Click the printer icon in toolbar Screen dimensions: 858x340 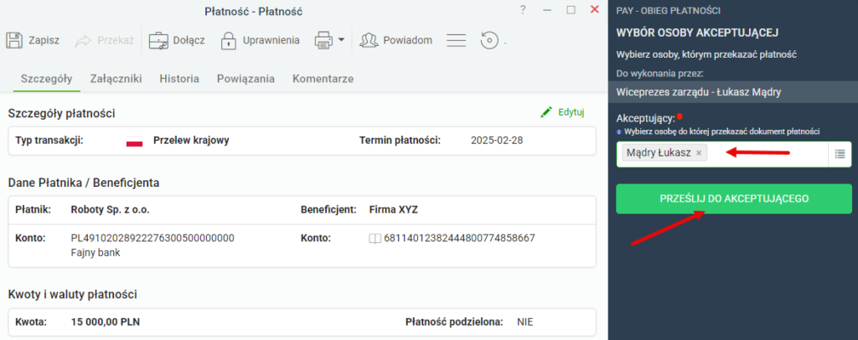[323, 40]
